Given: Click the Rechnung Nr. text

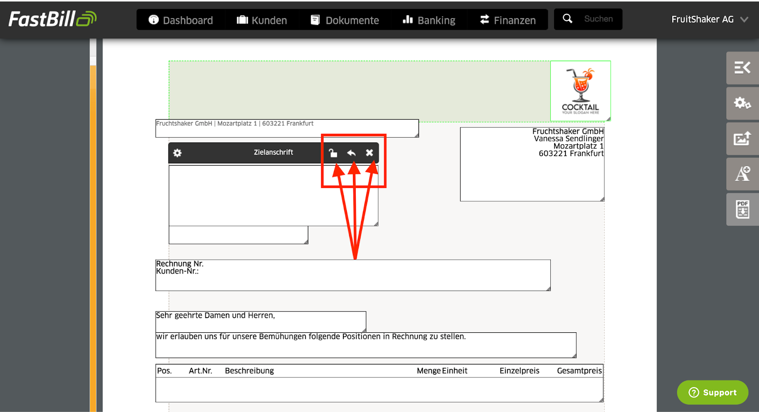Looking at the screenshot, I should [x=180, y=263].
